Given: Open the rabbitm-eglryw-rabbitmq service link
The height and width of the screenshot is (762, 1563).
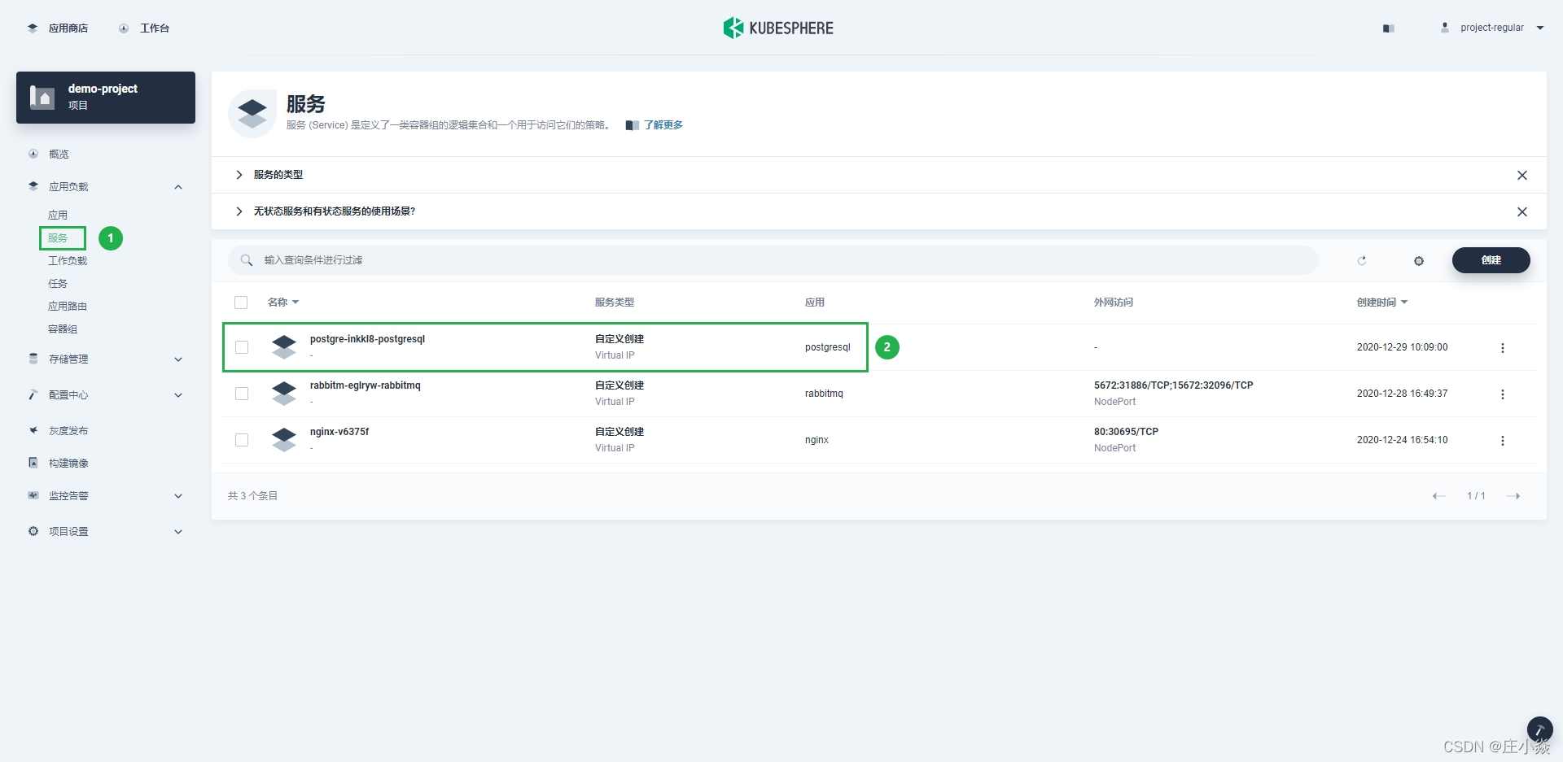Looking at the screenshot, I should click(366, 385).
